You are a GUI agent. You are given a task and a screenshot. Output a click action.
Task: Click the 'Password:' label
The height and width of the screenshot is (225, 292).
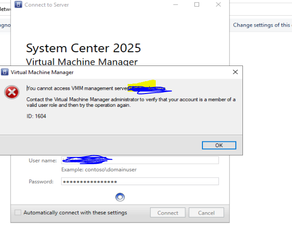41,181
